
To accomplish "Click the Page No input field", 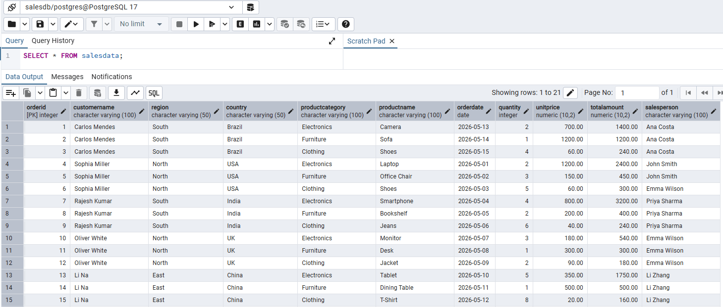I will tap(637, 92).
